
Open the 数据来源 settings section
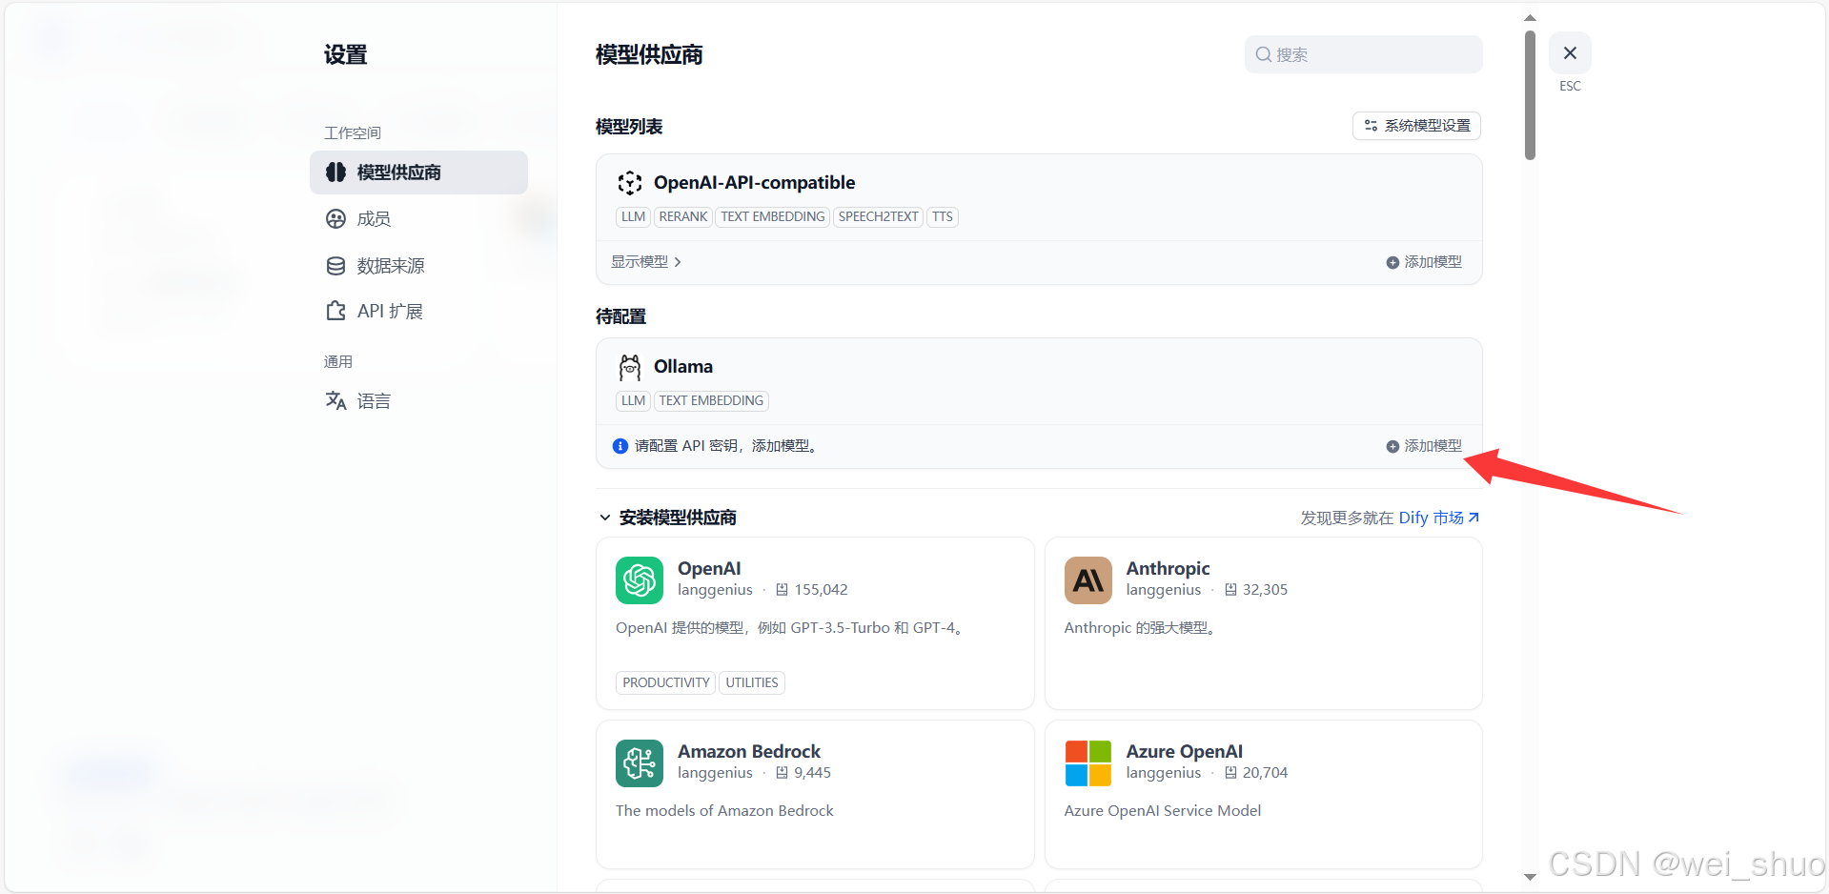tap(391, 265)
